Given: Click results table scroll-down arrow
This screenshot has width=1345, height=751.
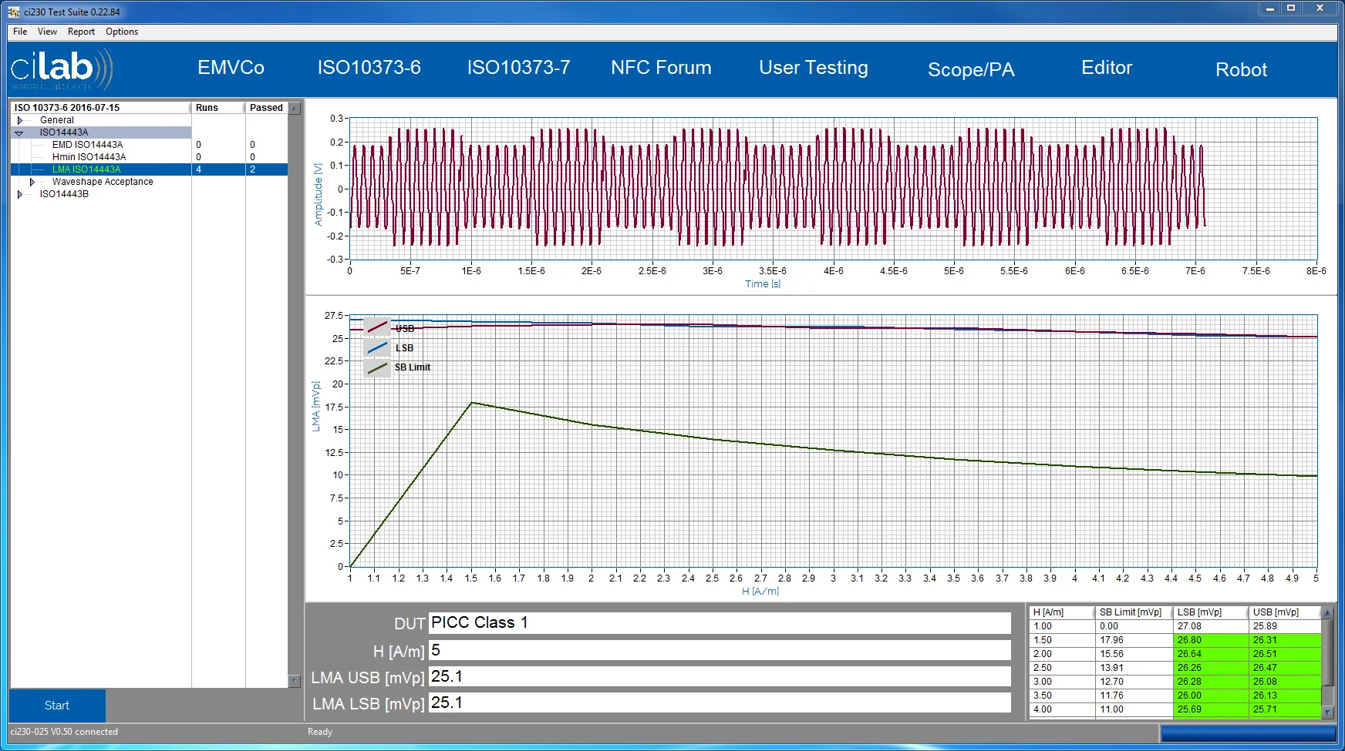Looking at the screenshot, I should (1327, 712).
